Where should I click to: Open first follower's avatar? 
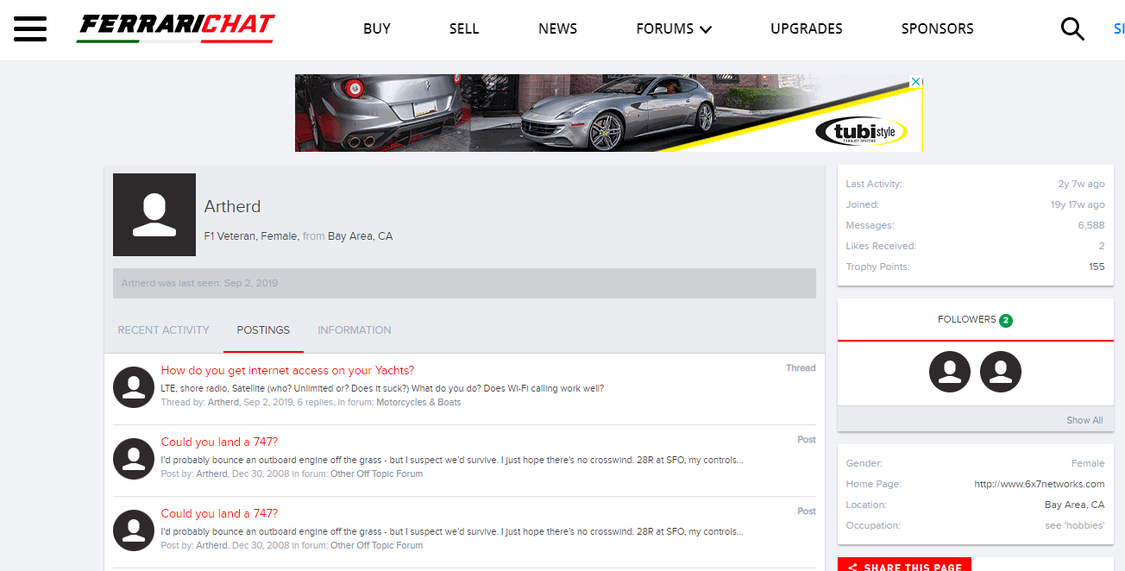[950, 372]
